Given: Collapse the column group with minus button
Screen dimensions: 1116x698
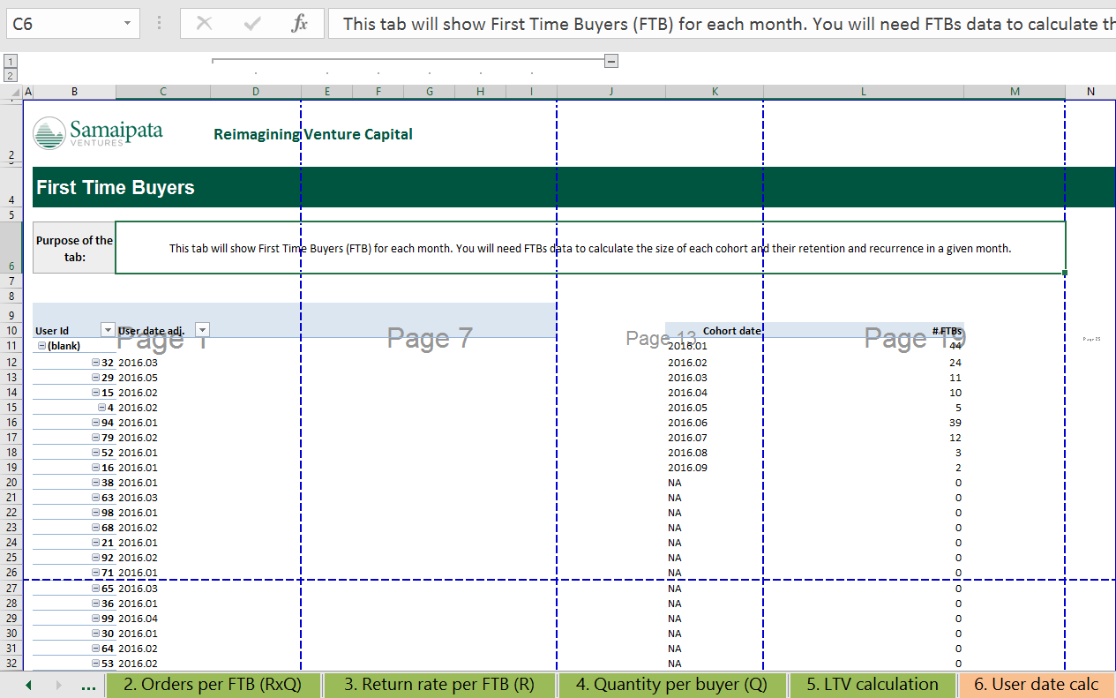Looking at the screenshot, I should [611, 61].
